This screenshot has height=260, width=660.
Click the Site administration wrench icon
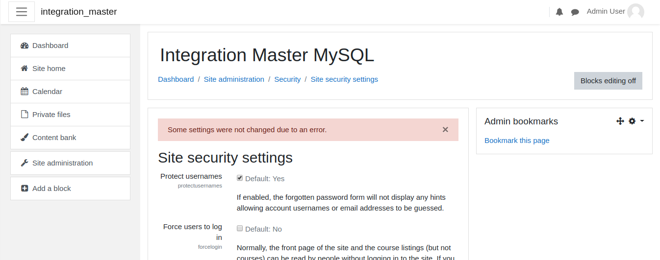pyautogui.click(x=25, y=163)
